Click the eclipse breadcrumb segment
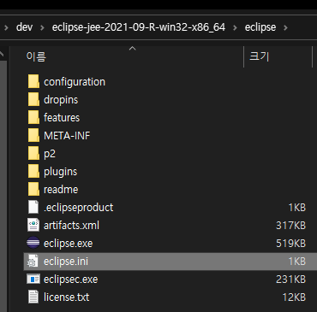Viewport: 317px width, 312px height. coord(260,27)
